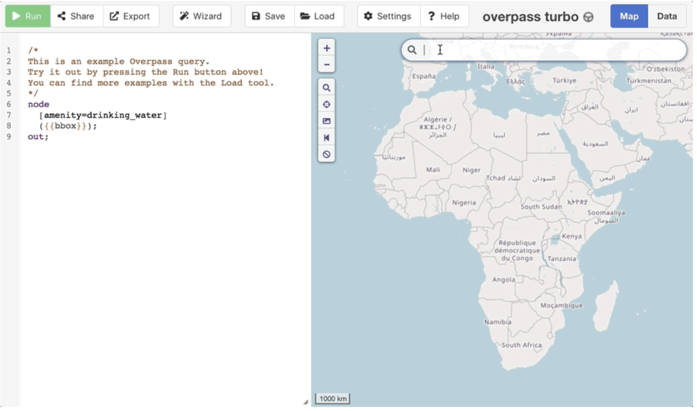The image size is (697, 411).
Task: Click the search magnifier in map search box
Action: coord(412,50)
